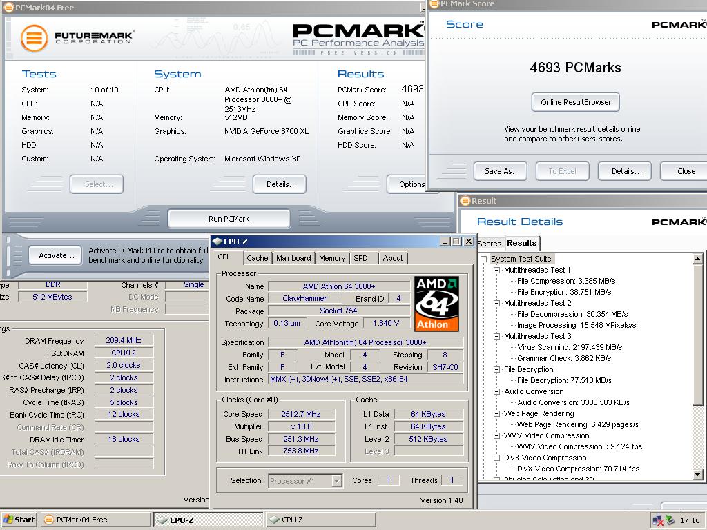This screenshot has height=530, width=707.
Task: Select the active CPU-Z taskbar button
Action: pos(209,520)
